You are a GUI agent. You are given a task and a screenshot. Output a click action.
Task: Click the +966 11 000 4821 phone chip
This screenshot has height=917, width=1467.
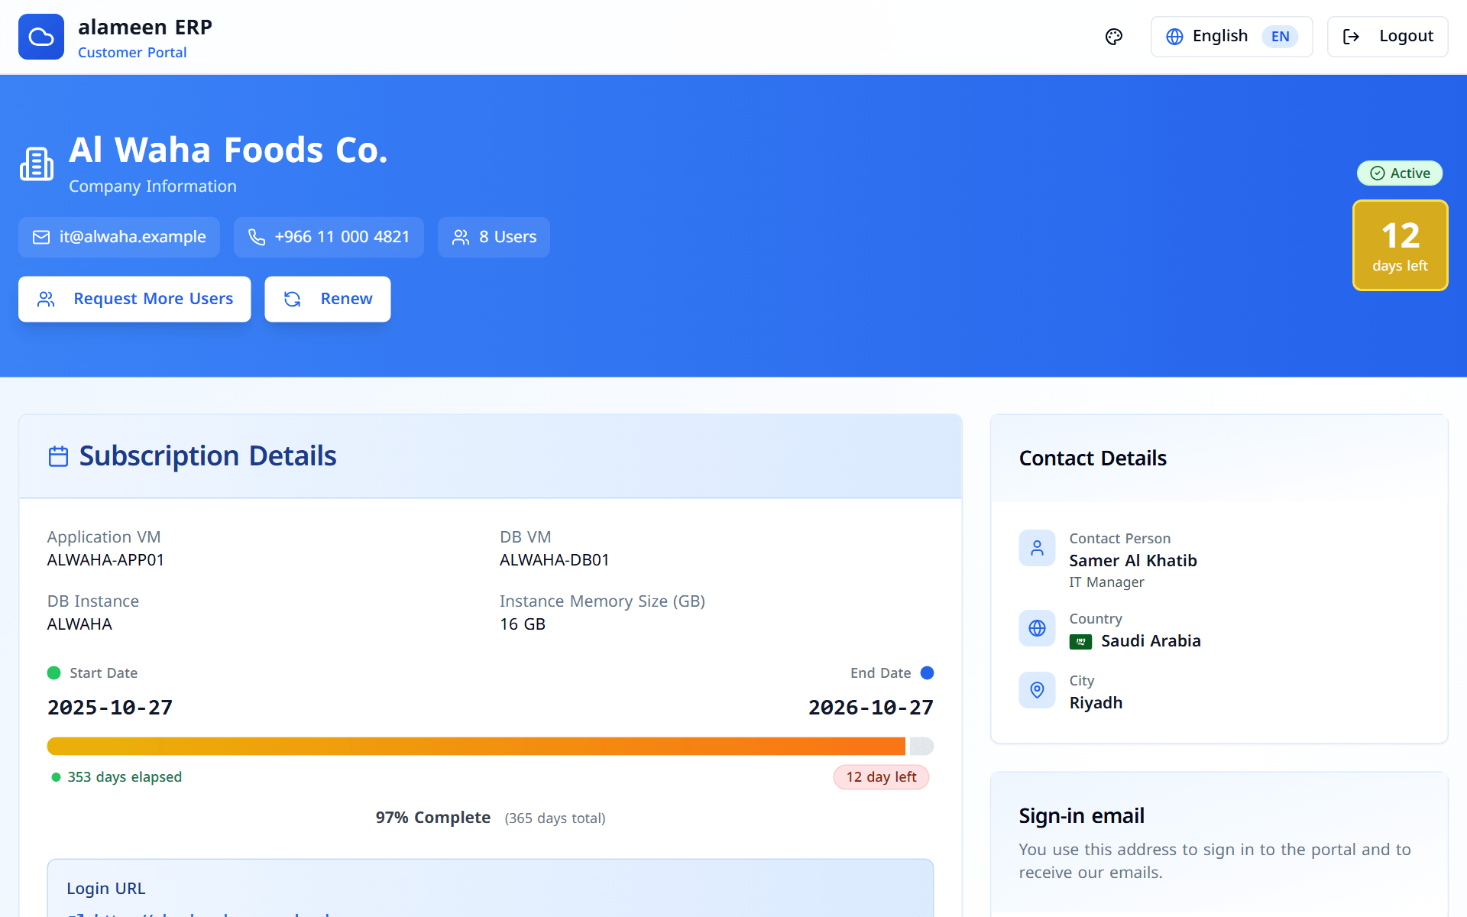click(329, 237)
